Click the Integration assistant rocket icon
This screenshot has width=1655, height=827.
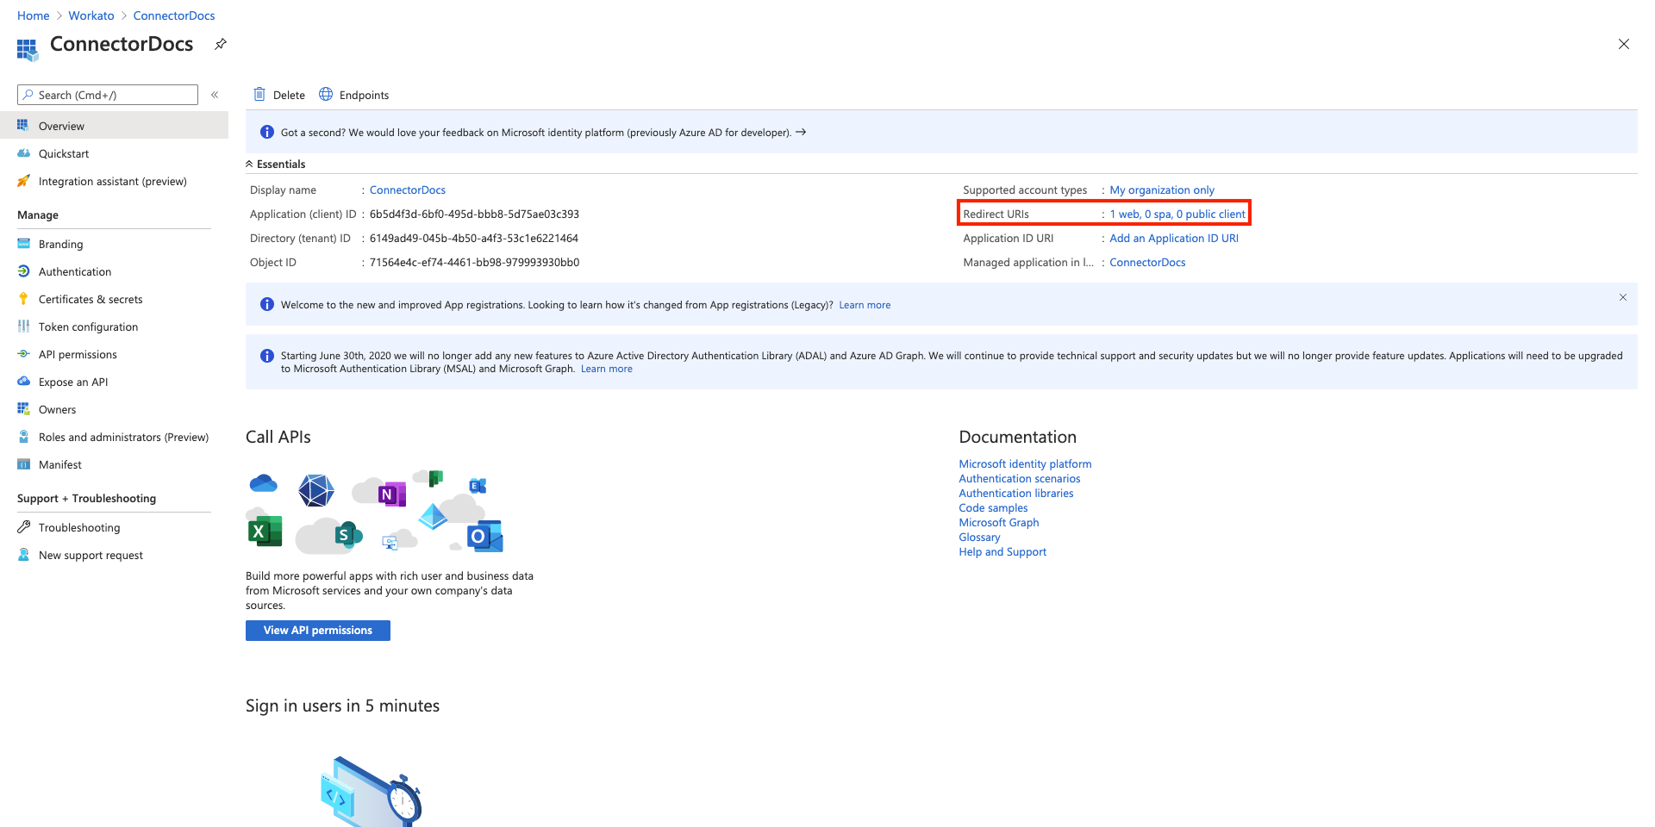(23, 181)
